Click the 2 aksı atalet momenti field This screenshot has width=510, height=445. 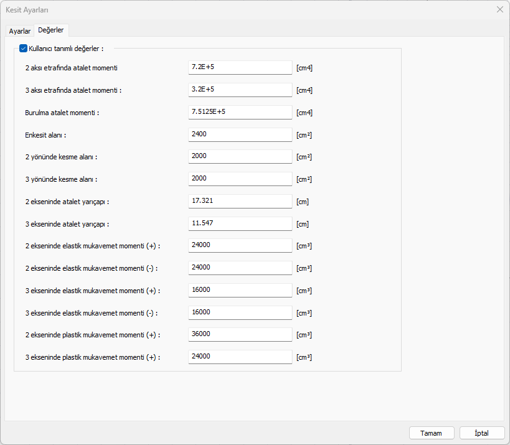click(x=240, y=67)
